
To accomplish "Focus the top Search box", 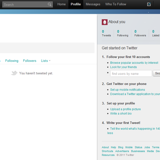I will pos(28,4).
